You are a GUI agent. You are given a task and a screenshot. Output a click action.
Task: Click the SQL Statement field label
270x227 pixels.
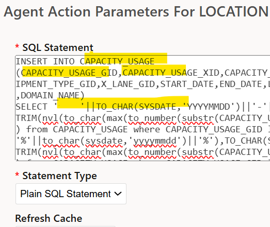pyautogui.click(x=58, y=47)
